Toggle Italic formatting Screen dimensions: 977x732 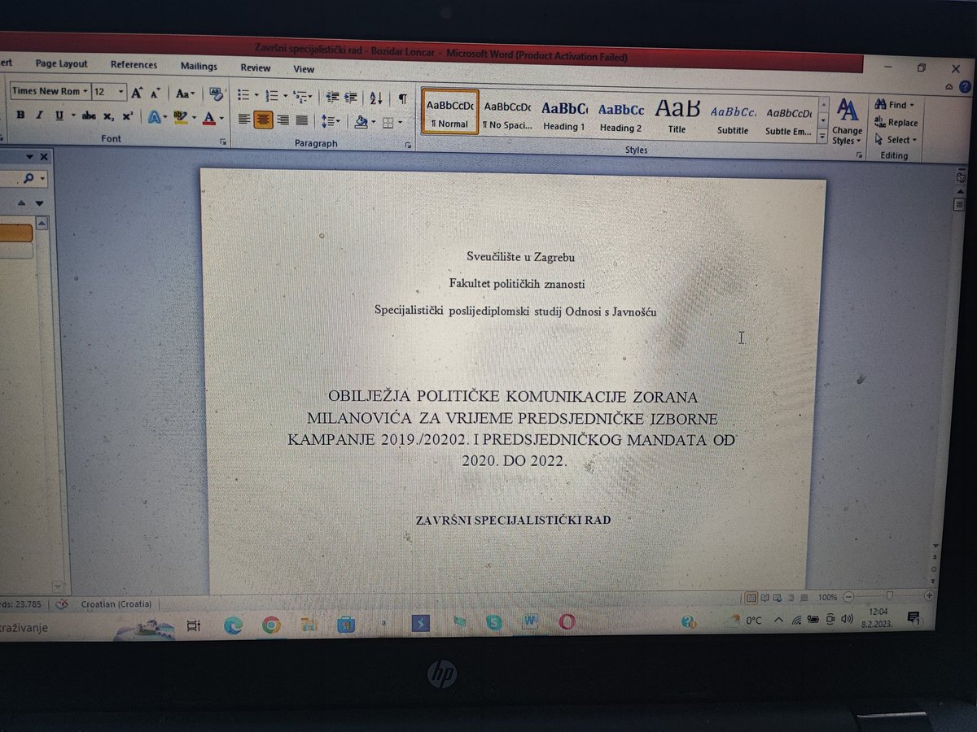coord(39,115)
